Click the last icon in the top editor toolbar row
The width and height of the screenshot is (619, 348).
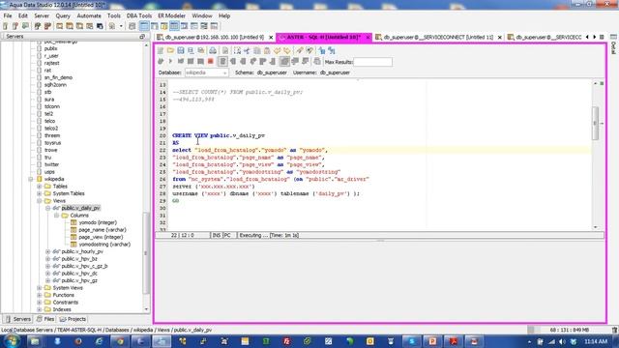click(x=332, y=50)
